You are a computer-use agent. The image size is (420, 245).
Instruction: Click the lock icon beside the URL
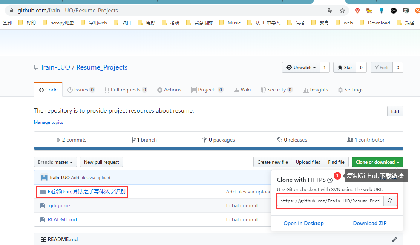pyautogui.click(x=11, y=11)
